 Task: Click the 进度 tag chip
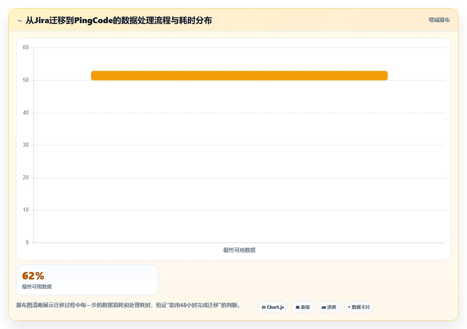click(x=329, y=307)
